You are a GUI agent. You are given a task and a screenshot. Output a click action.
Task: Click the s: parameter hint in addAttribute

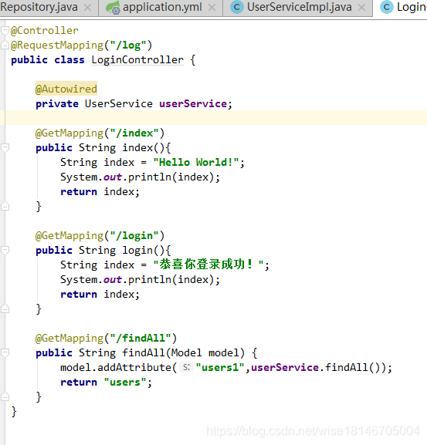(x=186, y=368)
